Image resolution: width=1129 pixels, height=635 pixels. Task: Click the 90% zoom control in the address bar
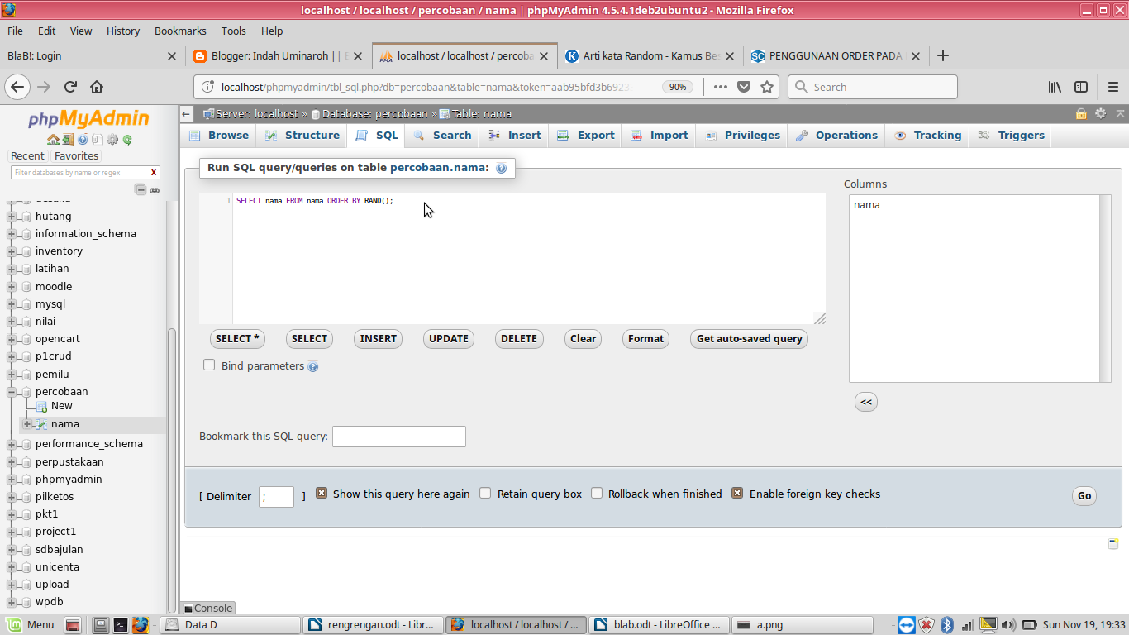677,86
